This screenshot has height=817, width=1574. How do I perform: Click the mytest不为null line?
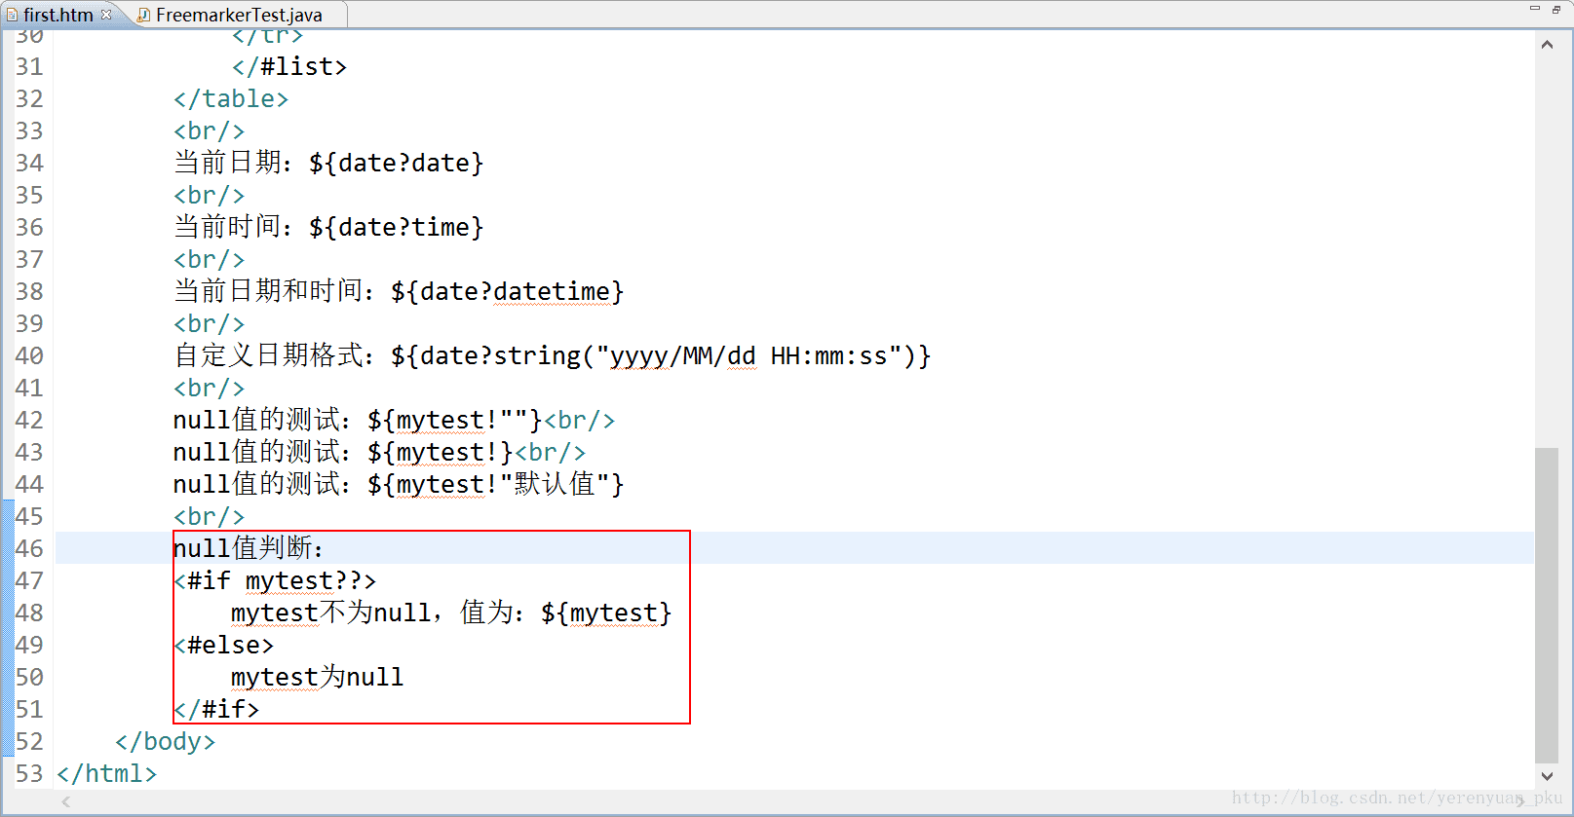pos(451,613)
